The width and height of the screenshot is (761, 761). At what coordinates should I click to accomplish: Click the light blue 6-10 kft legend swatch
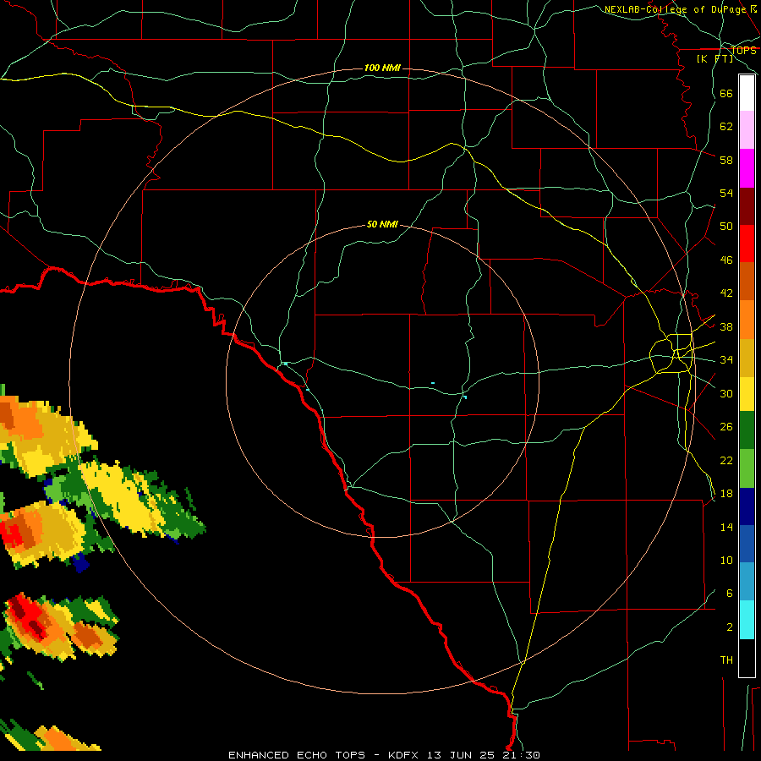(747, 582)
